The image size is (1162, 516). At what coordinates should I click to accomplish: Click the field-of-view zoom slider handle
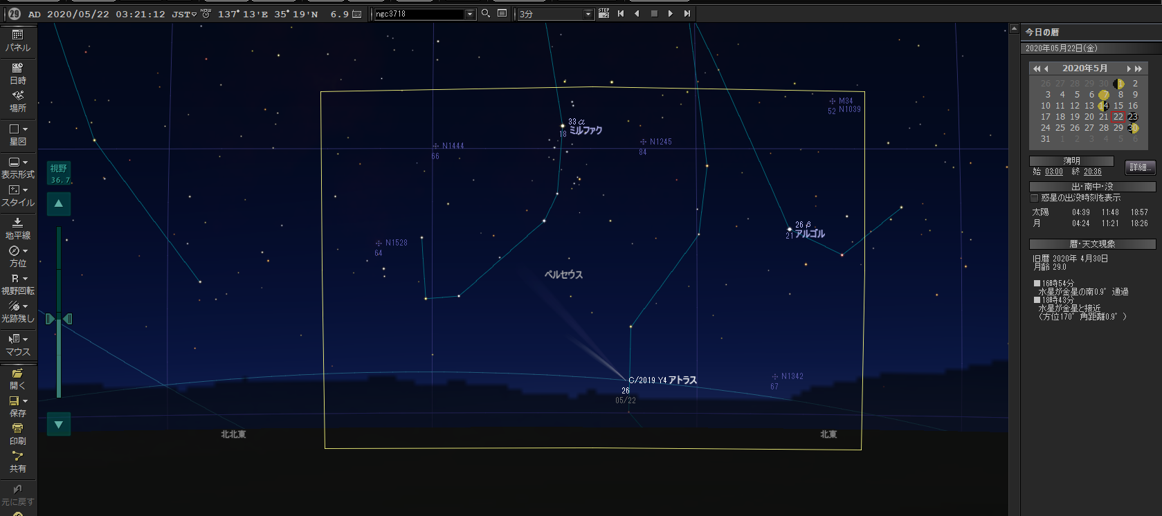59,319
